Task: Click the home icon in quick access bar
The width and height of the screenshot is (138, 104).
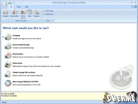Action: pos(10,3)
